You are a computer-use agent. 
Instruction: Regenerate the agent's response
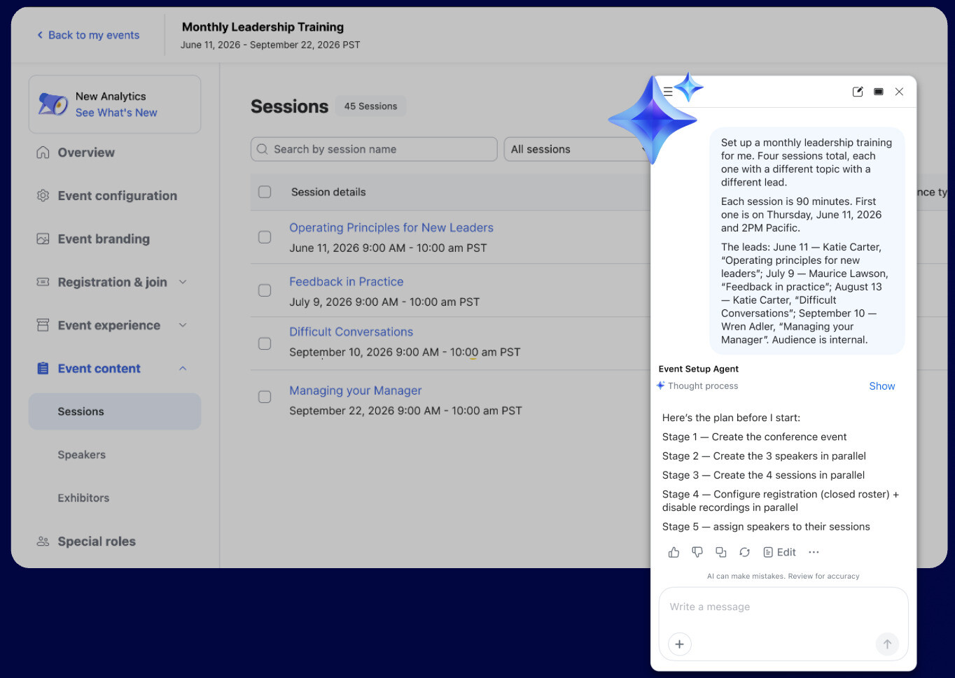[x=744, y=552]
